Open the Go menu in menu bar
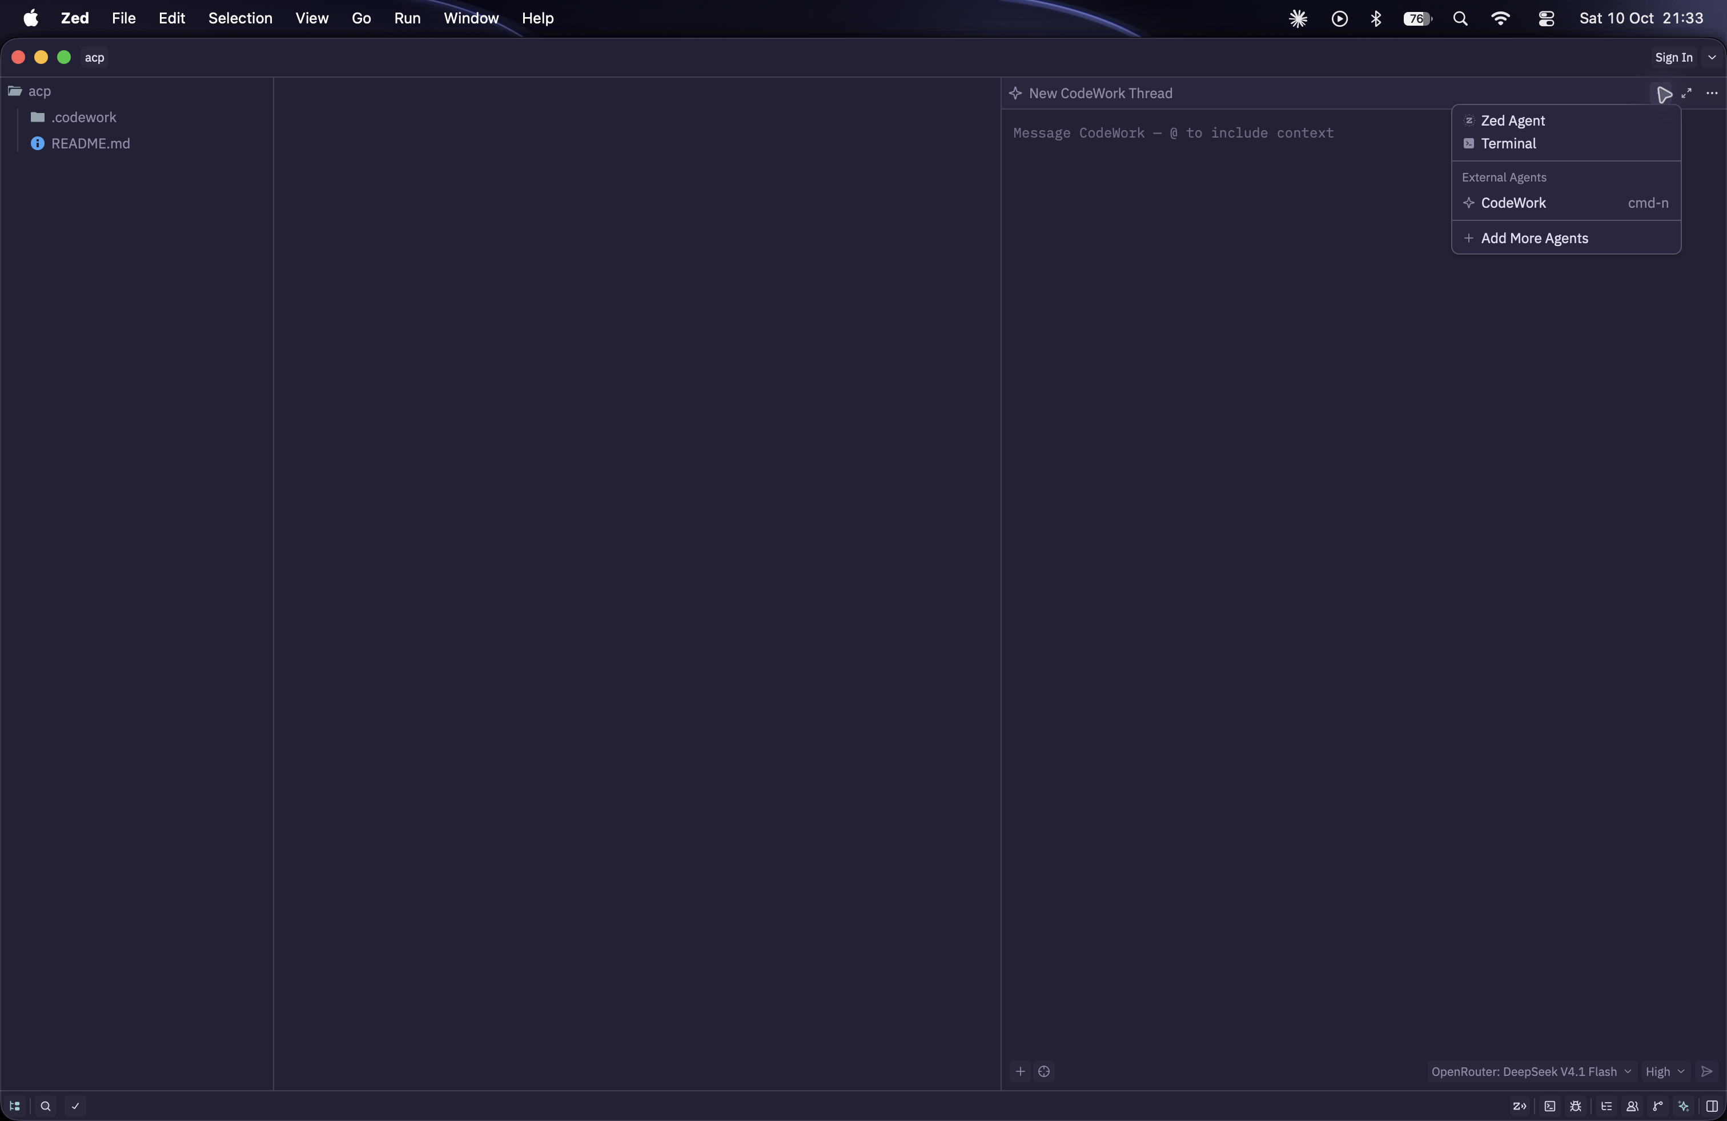Screen dimensions: 1727x1121 click(362, 18)
